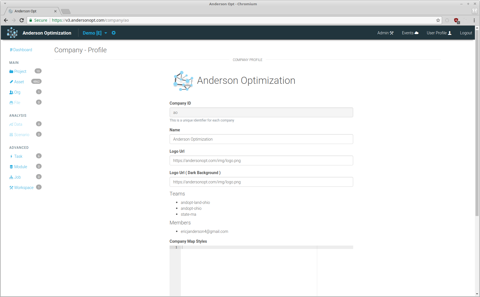Reload the page with browser refresh button

click(22, 20)
